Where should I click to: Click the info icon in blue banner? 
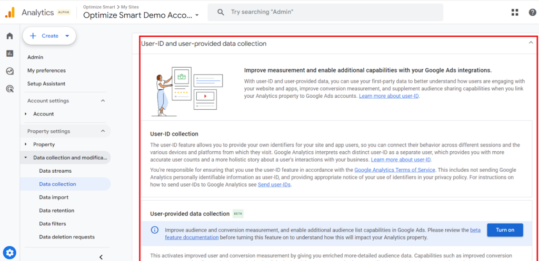click(155, 230)
